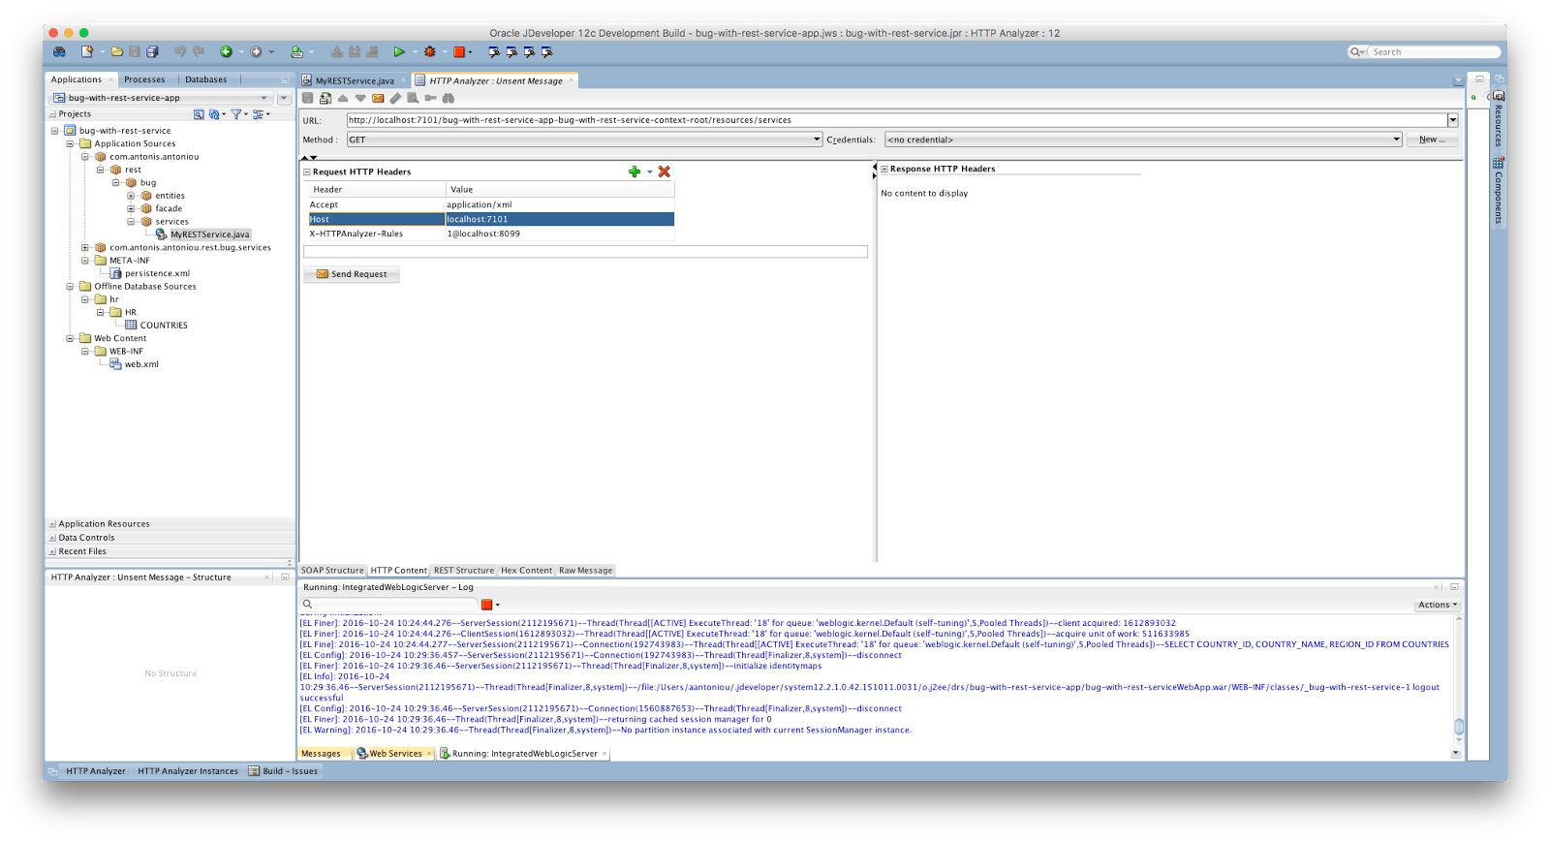The image size is (1550, 842).
Task: Click the New... credentials button
Action: [1432, 140]
